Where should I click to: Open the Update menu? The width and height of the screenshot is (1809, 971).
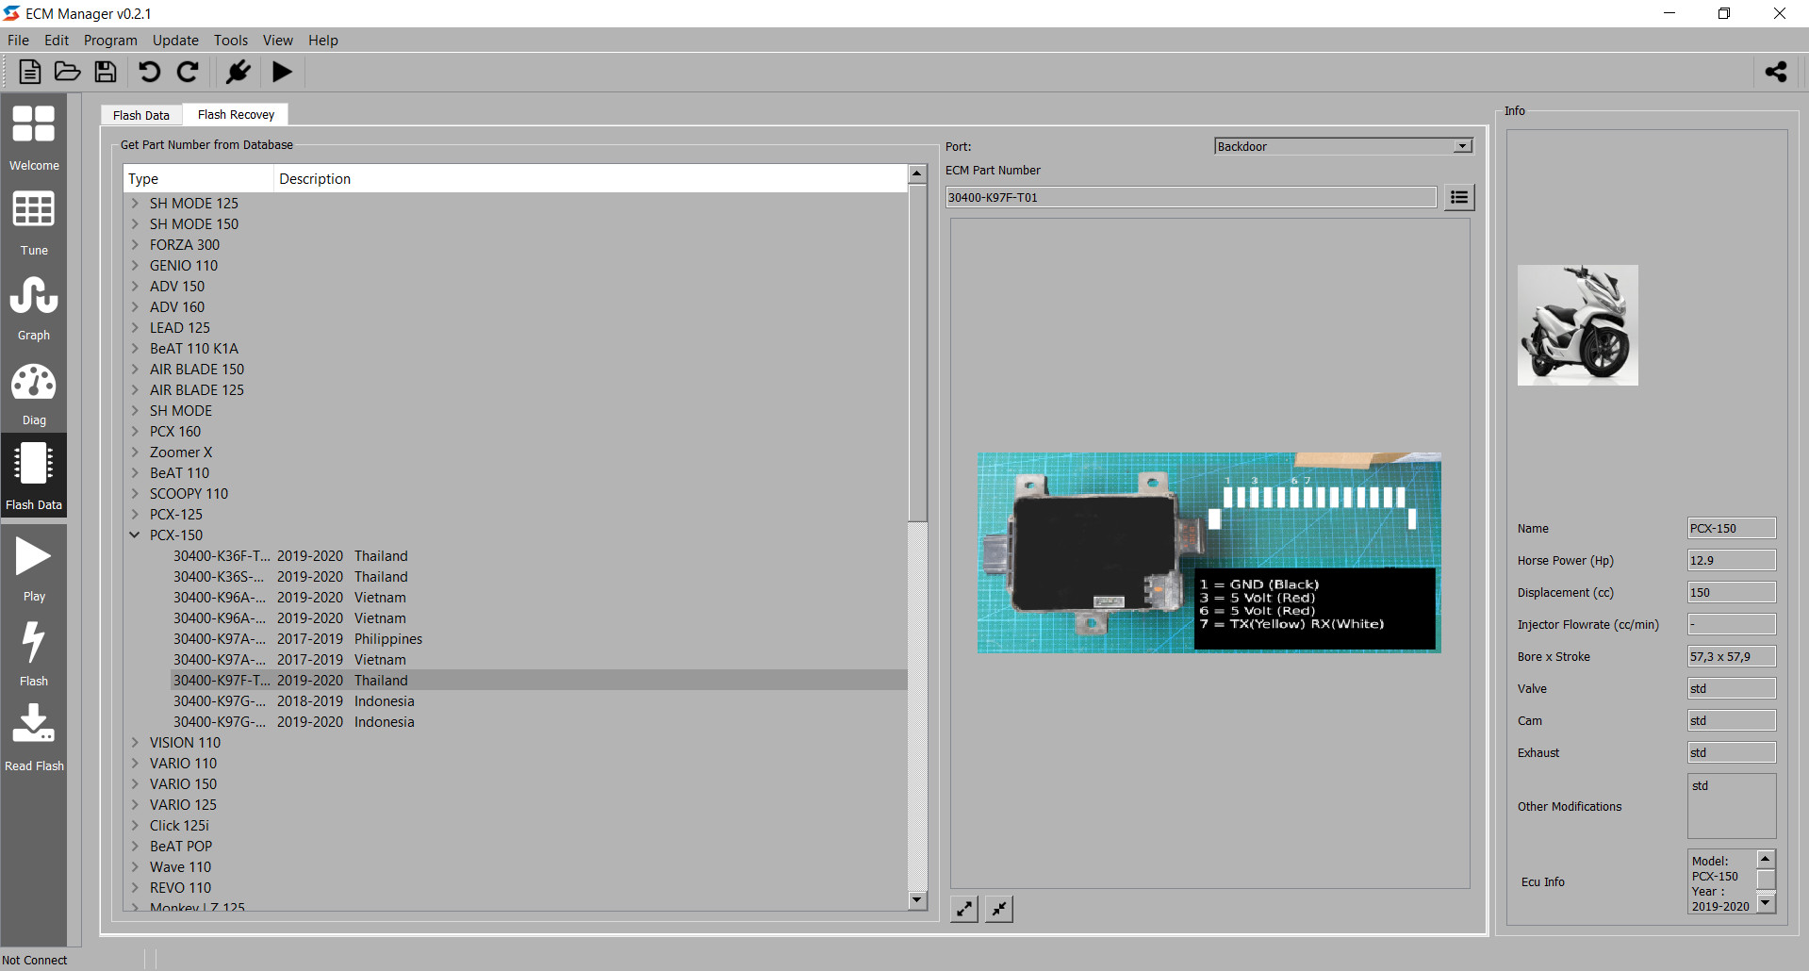point(175,40)
